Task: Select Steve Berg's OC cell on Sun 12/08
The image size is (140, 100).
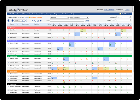Action: 94,78
